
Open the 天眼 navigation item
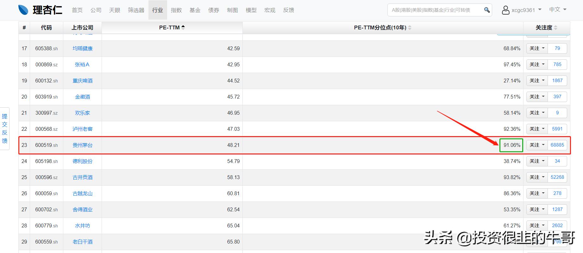pyautogui.click(x=115, y=10)
